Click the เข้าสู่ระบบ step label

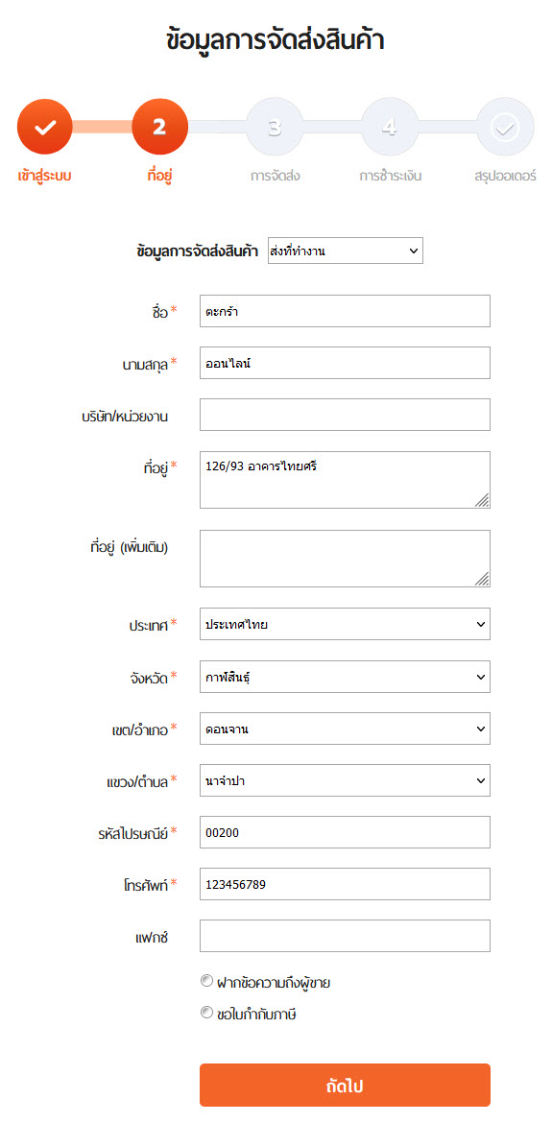(44, 175)
